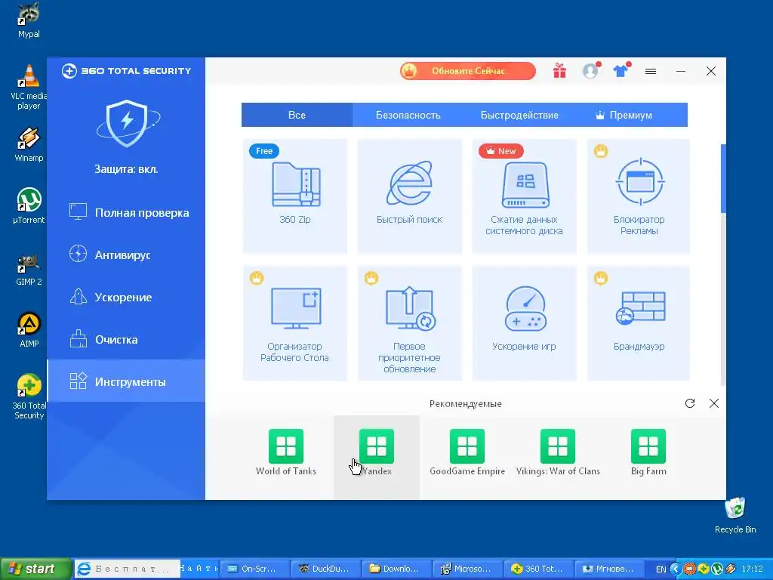773x580 pixels.
Task: Click the shield protection status icon
Action: click(x=128, y=123)
